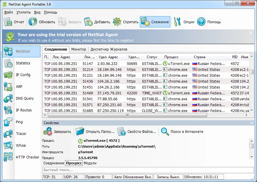Click Авто Обновление: Вкл. status entry
Screen dimensions: 257x182
(x=133, y=177)
